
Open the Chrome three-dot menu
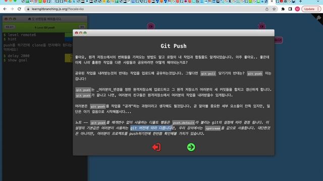(318, 9)
